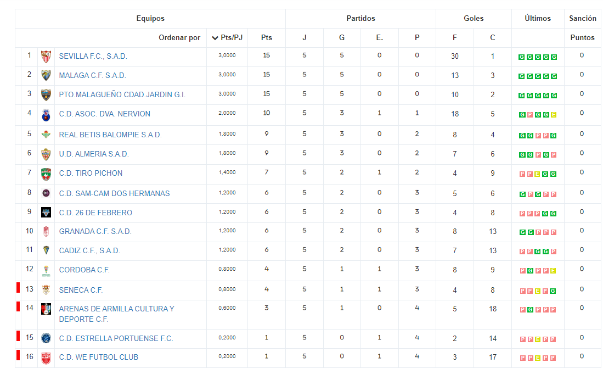Viewport: 603px width, 374px height.
Task: Click the Cordoba C.F. team crest
Action: (x=46, y=271)
